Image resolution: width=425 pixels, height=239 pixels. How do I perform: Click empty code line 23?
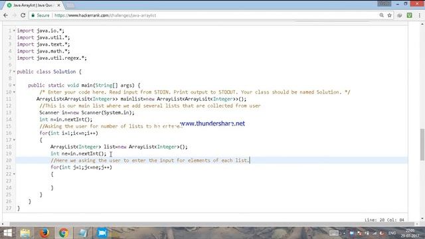coord(211,181)
